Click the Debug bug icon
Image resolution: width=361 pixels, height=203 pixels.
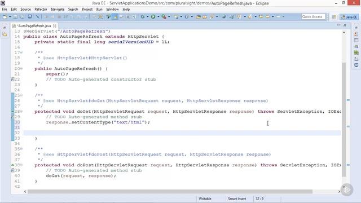(143, 17)
